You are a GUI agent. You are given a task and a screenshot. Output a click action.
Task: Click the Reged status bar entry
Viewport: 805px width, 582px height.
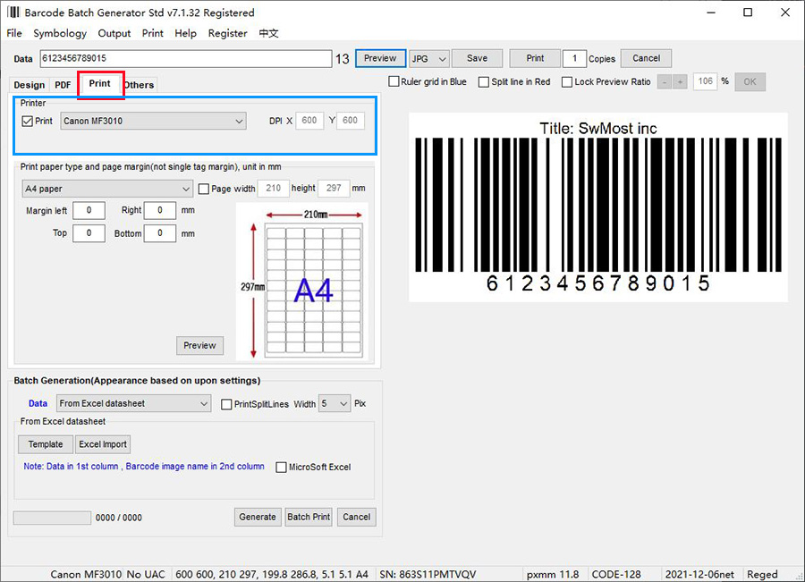point(762,574)
